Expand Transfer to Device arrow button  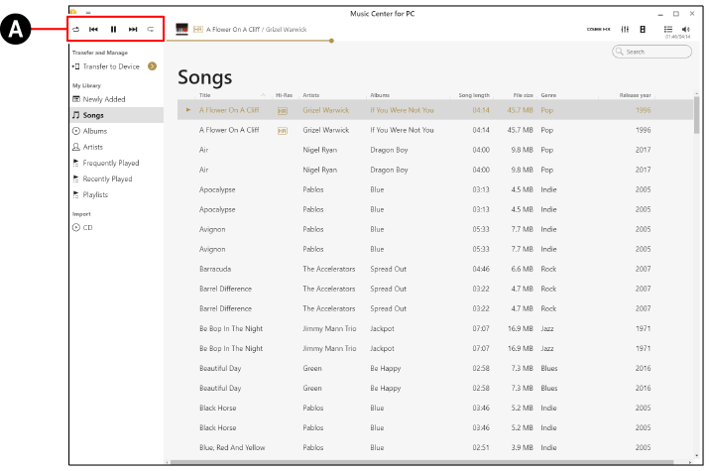pos(152,66)
